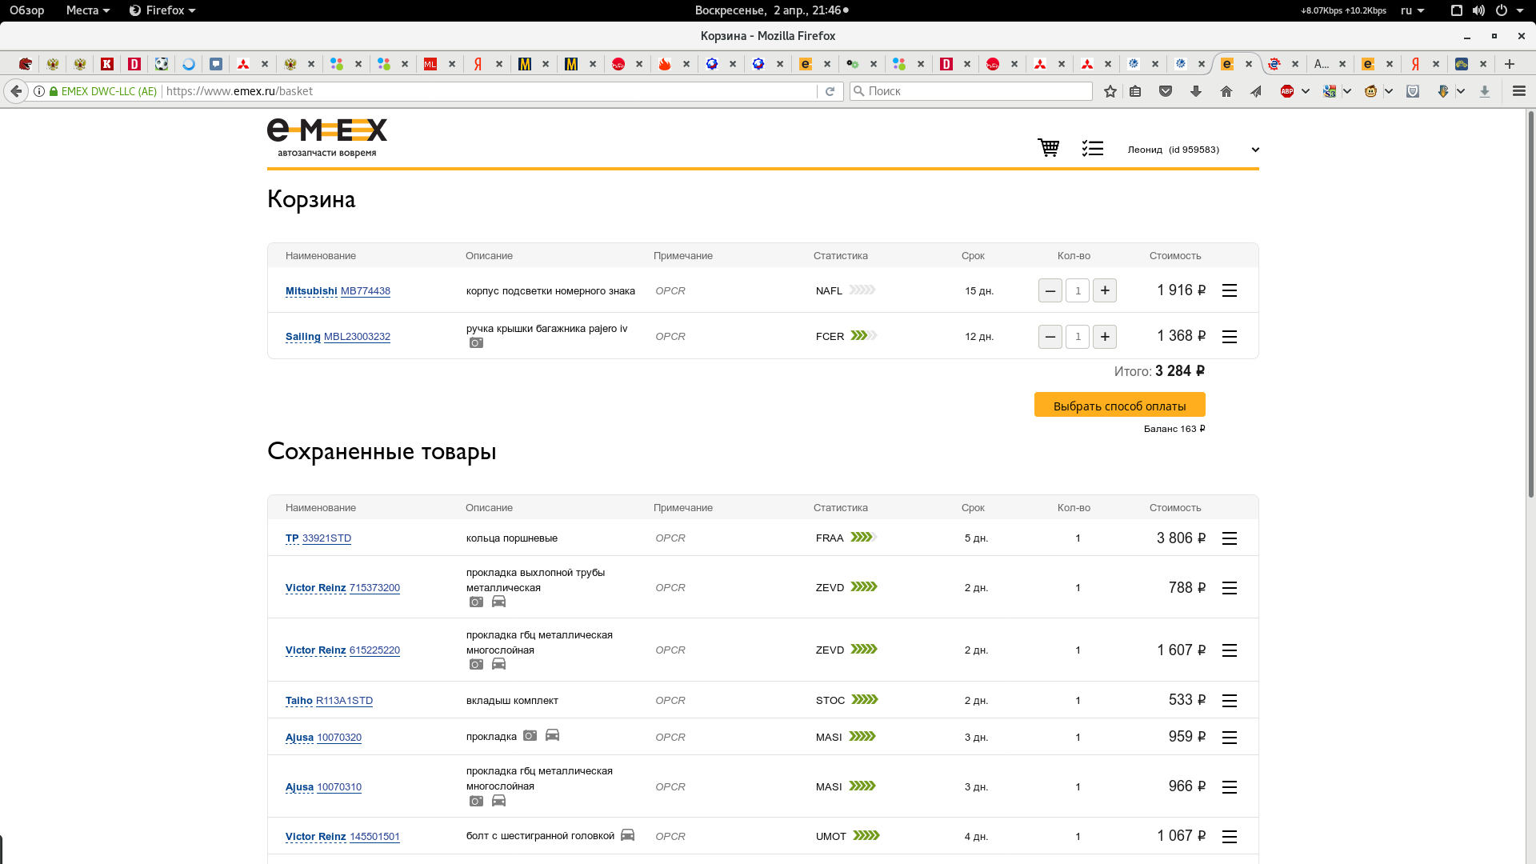Open the Места menu in the top bar

[x=87, y=10]
